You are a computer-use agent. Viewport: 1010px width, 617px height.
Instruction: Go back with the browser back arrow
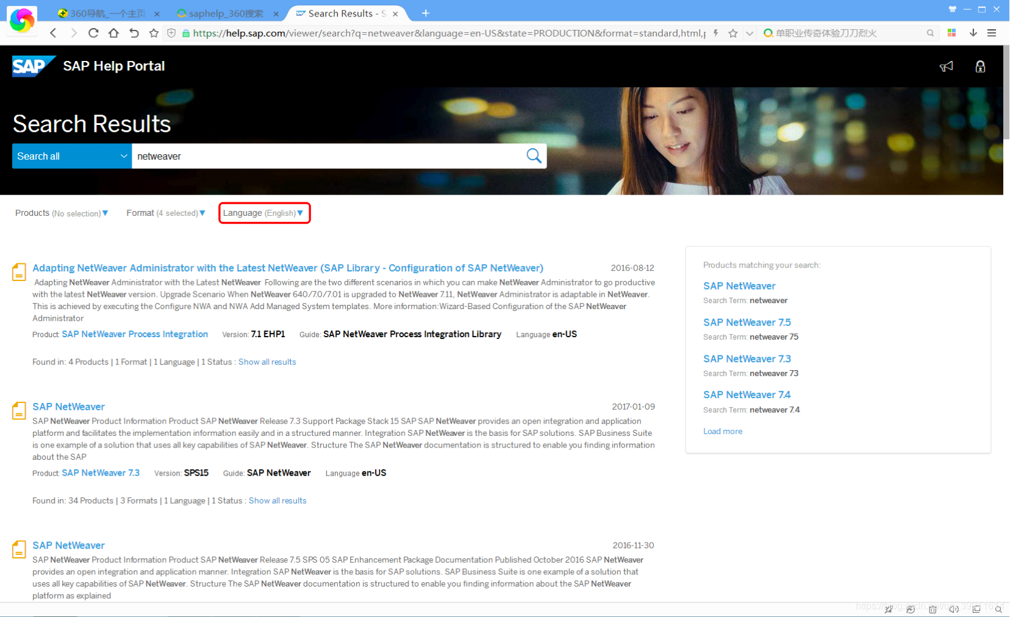tap(54, 33)
